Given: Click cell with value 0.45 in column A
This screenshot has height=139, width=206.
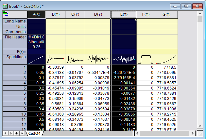Looking at the screenshot, I should [36, 114].
